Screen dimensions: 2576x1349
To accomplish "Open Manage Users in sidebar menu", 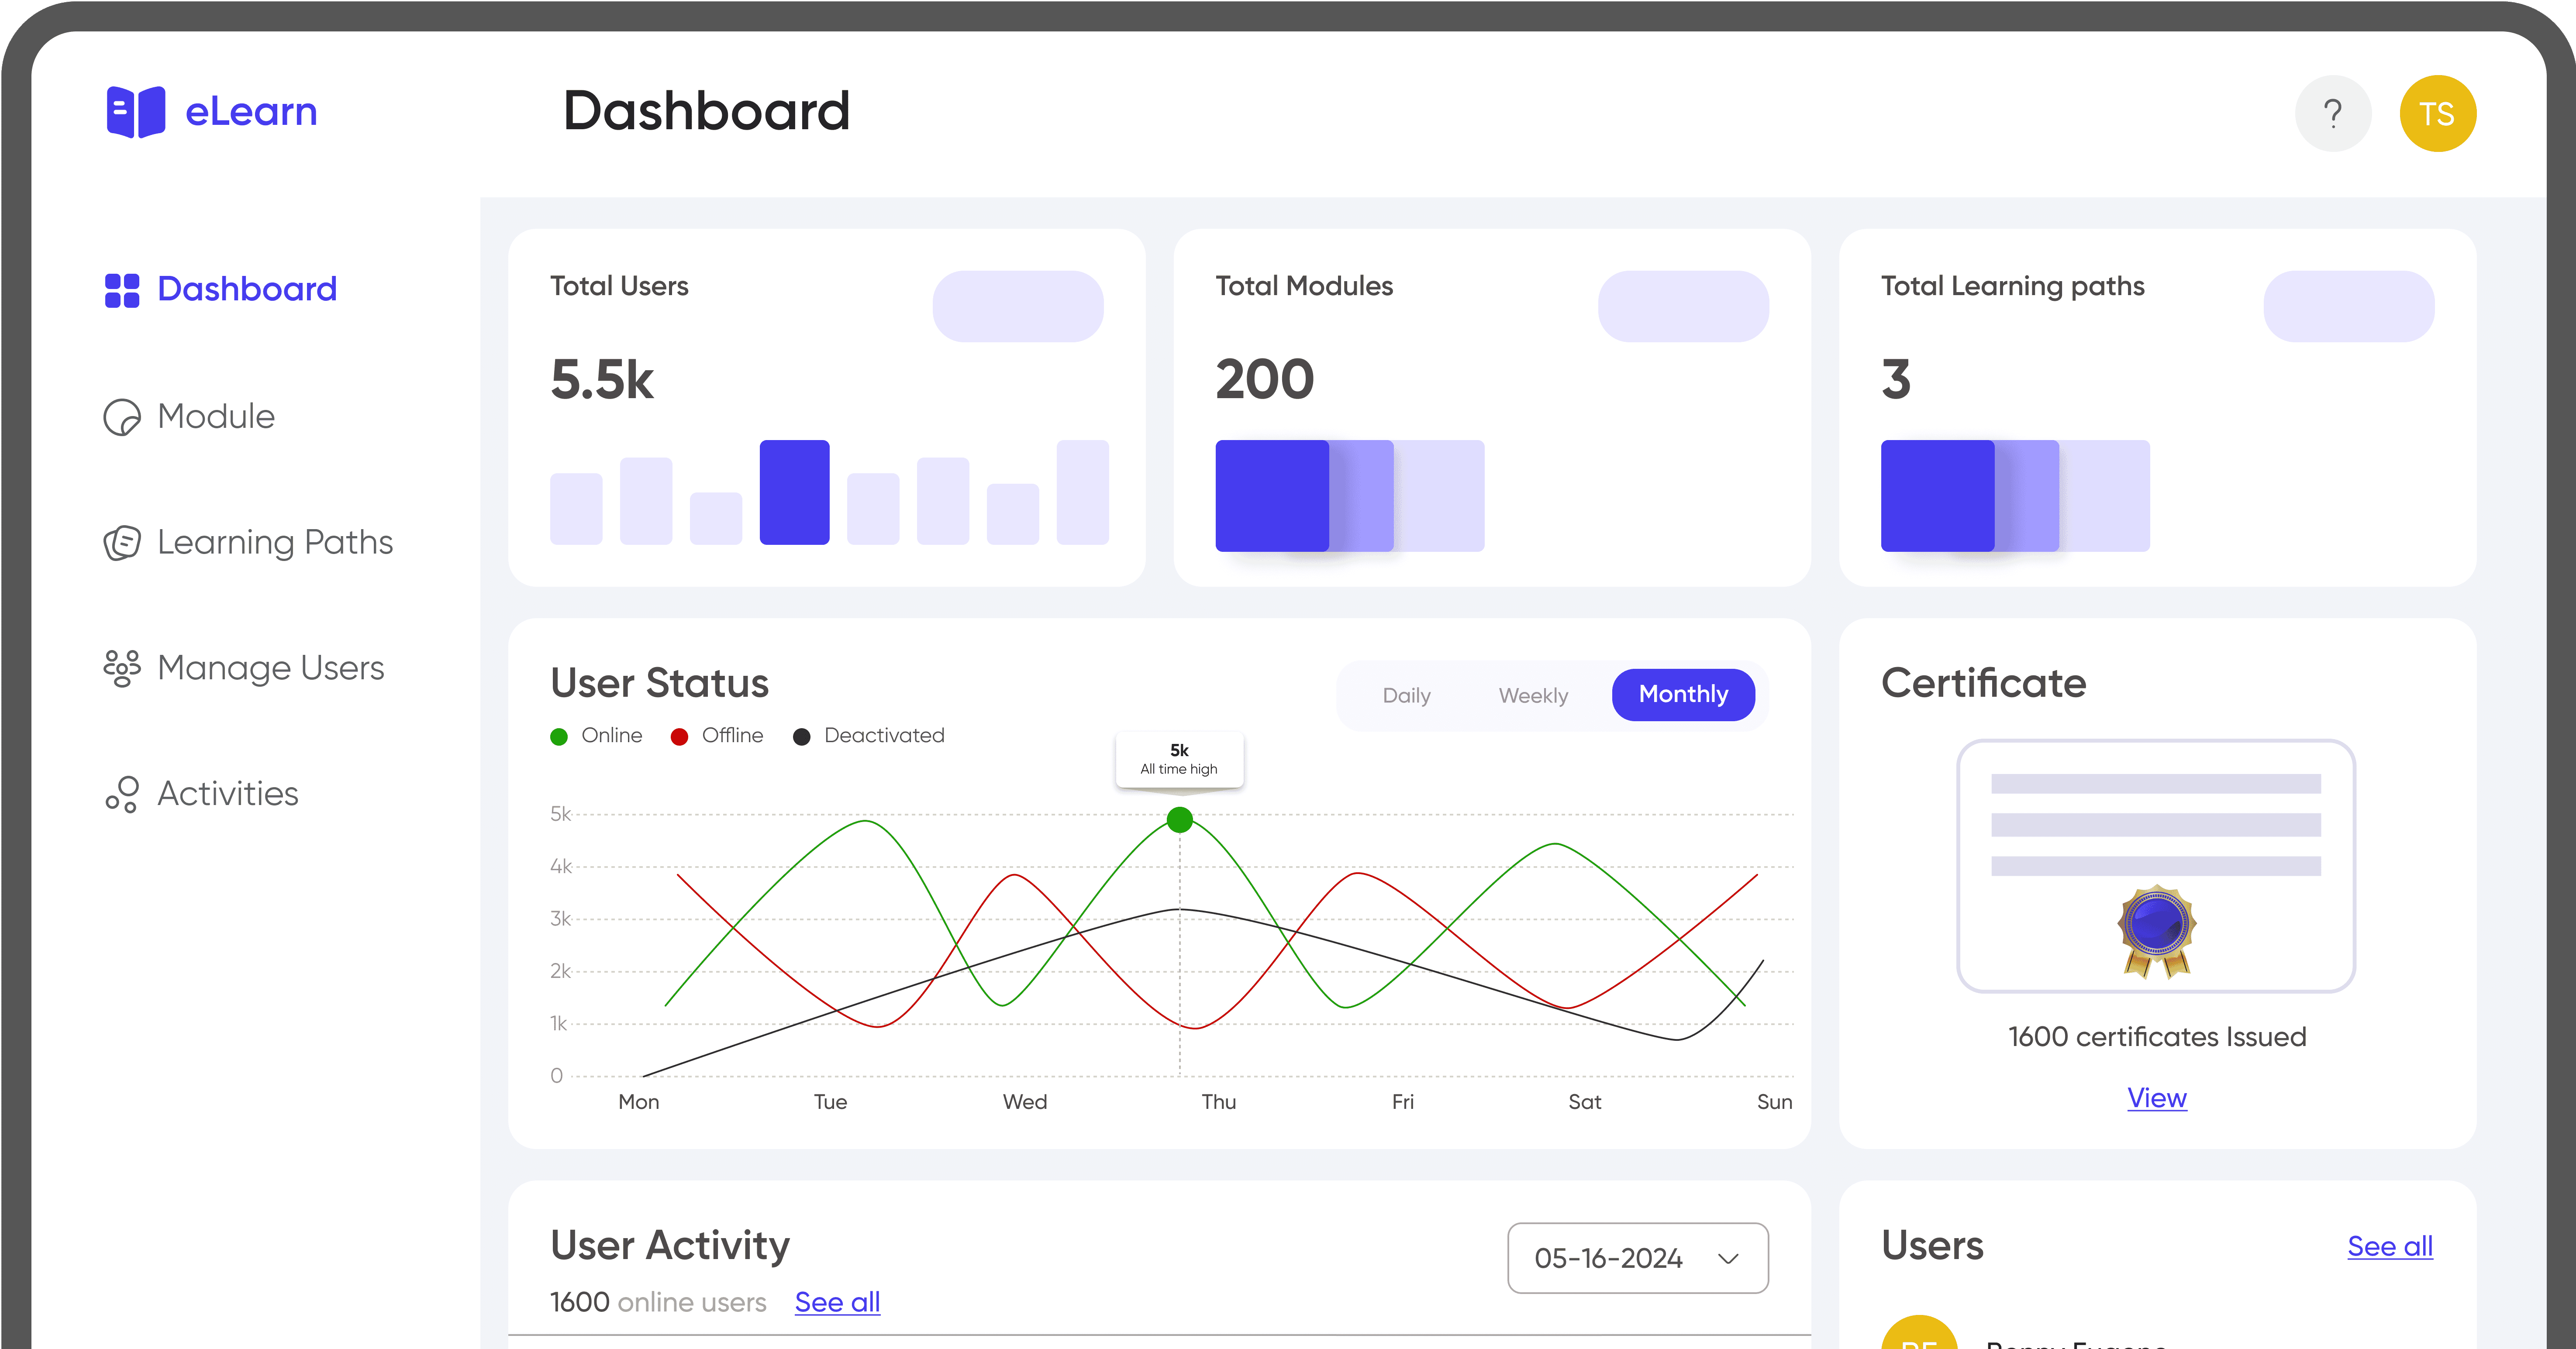I will pyautogui.click(x=244, y=668).
